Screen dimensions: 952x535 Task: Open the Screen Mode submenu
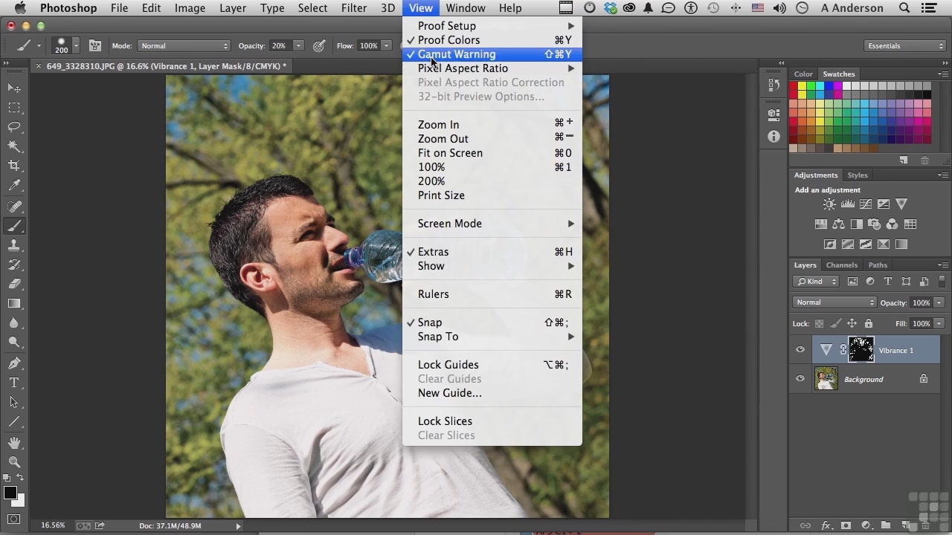tap(492, 224)
